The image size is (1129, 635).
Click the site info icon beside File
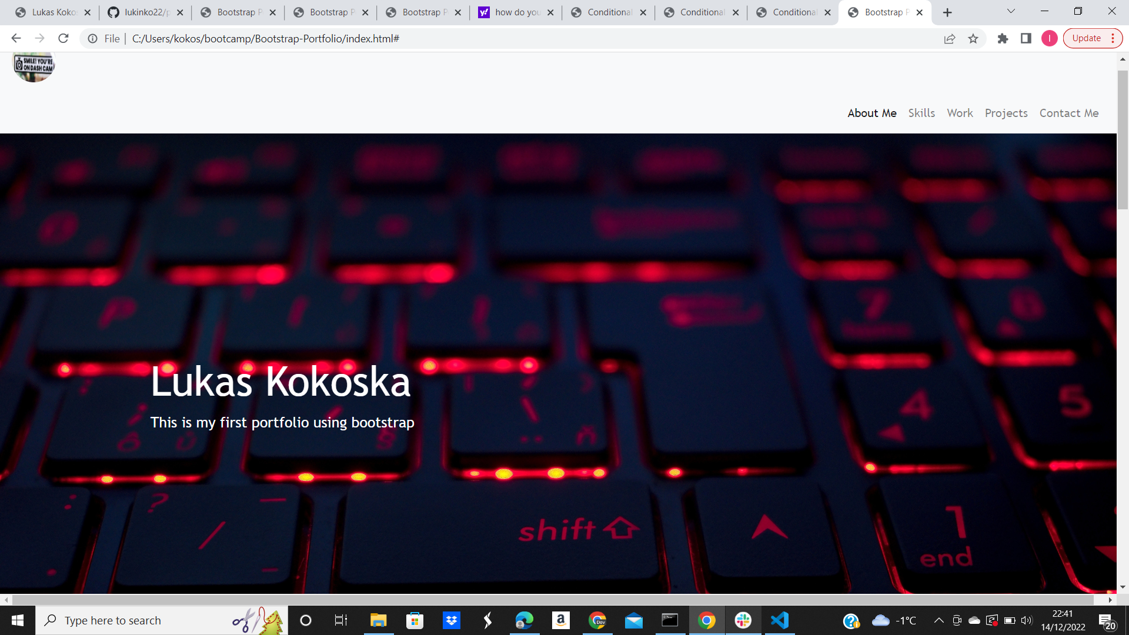(x=92, y=38)
